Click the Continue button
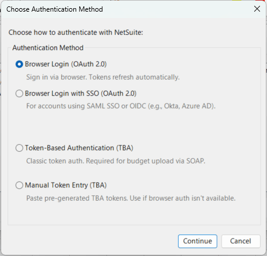 [x=197, y=241]
